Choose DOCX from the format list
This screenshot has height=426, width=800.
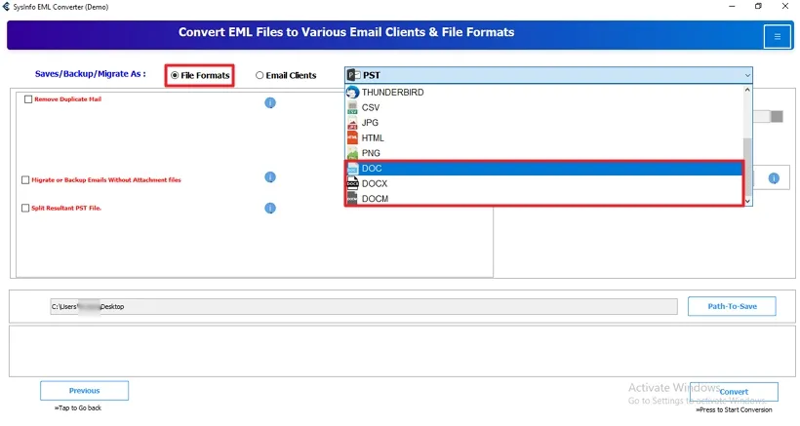pos(543,183)
